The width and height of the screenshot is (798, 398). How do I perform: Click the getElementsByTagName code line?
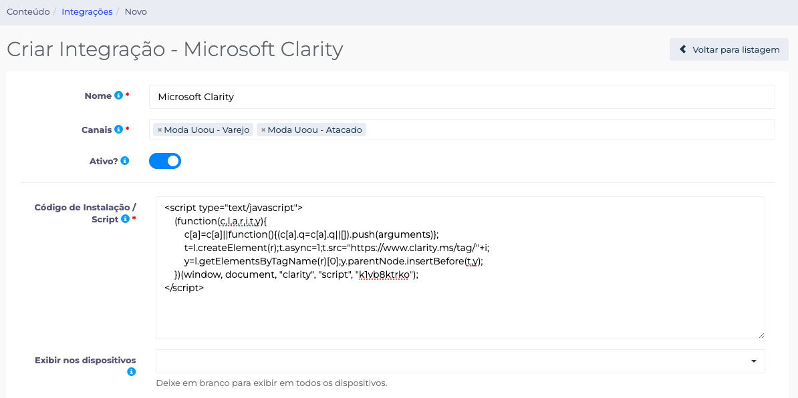[x=334, y=260]
